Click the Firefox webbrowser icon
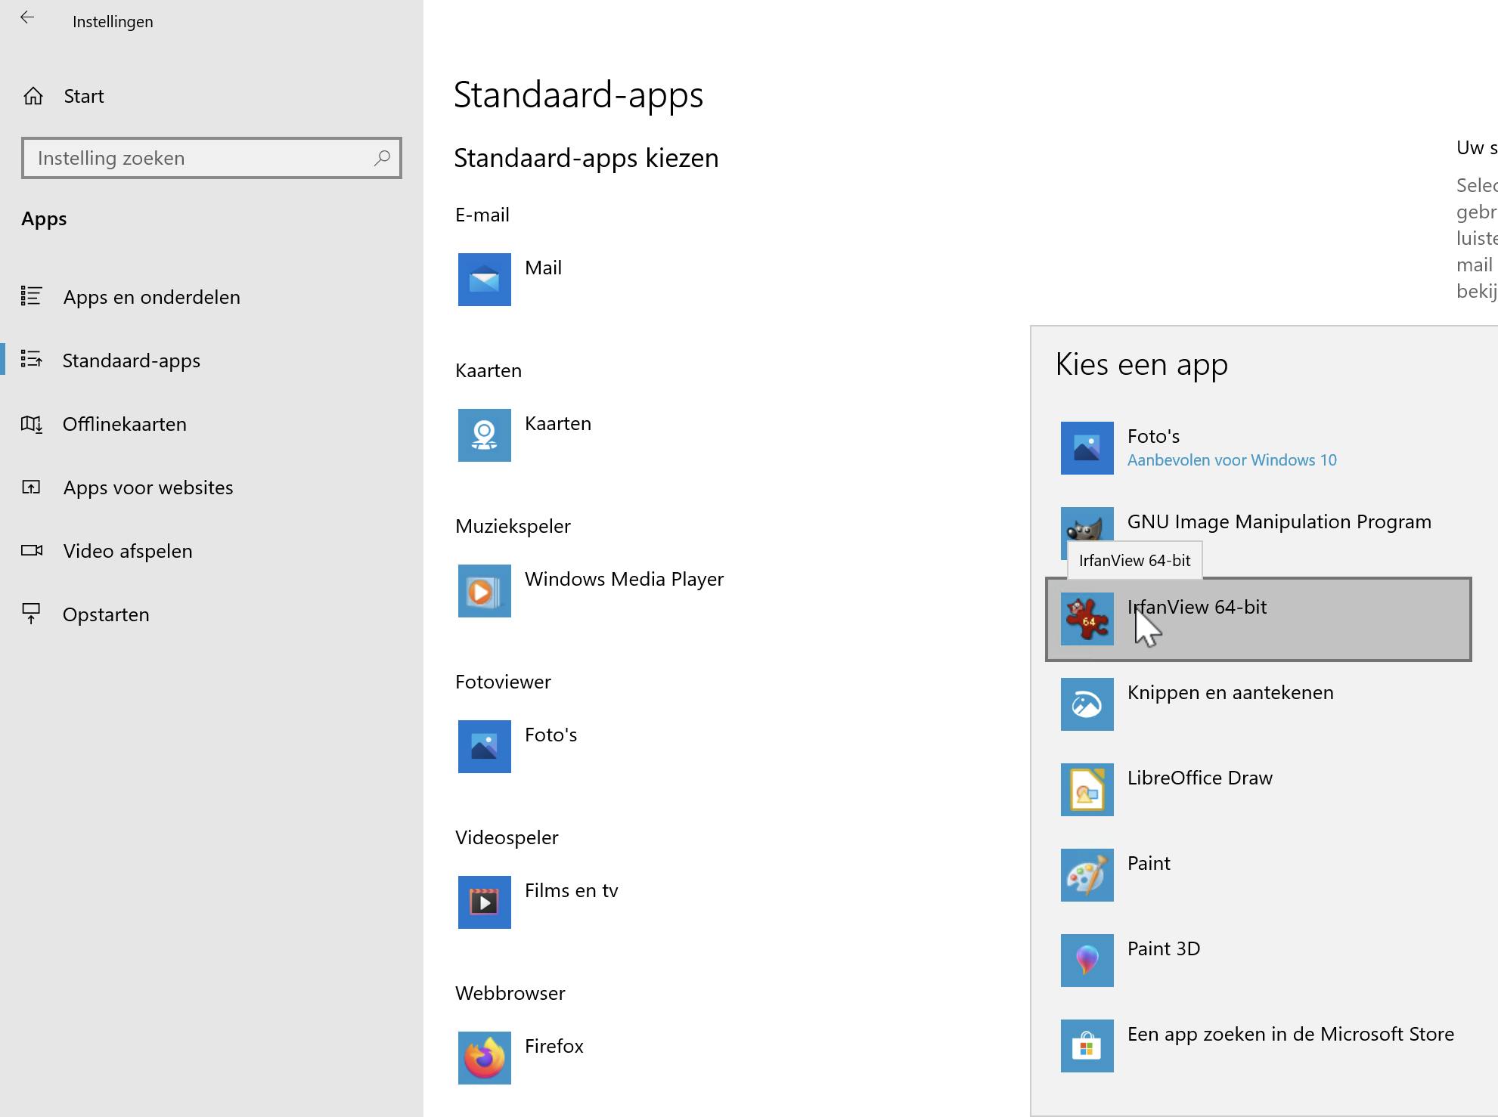The height and width of the screenshot is (1117, 1498). pyautogui.click(x=484, y=1057)
